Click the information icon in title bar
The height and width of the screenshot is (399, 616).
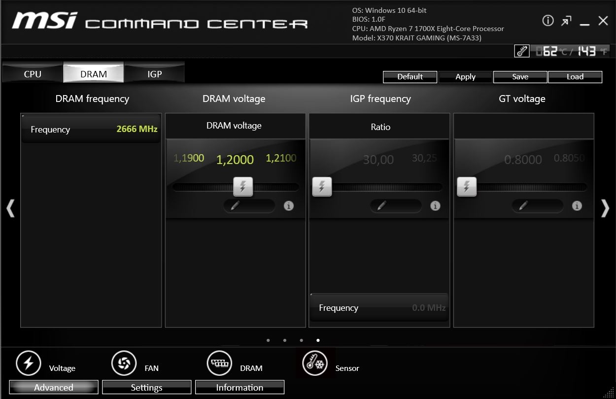pos(548,21)
